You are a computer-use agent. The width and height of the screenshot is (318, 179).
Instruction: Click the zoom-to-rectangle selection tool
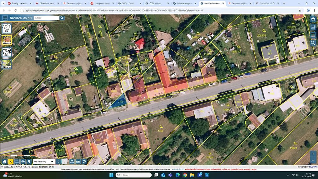pyautogui.click(x=17, y=162)
